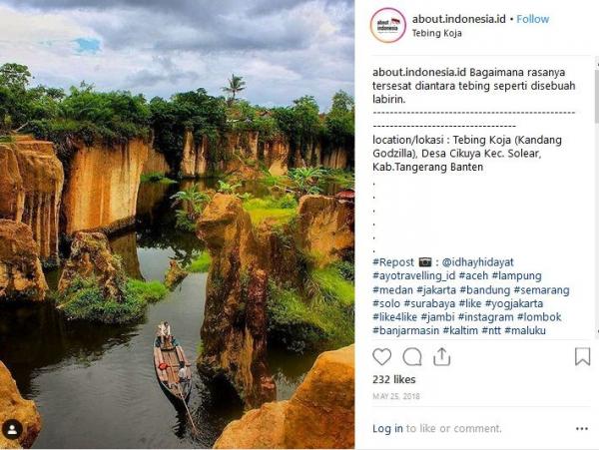
Task: Follow the about.indonesia.id account
Action: (x=533, y=19)
